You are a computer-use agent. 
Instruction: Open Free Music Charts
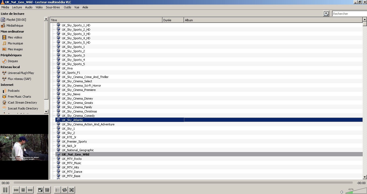tap(19, 97)
